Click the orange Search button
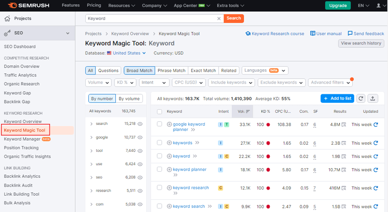 tap(234, 18)
